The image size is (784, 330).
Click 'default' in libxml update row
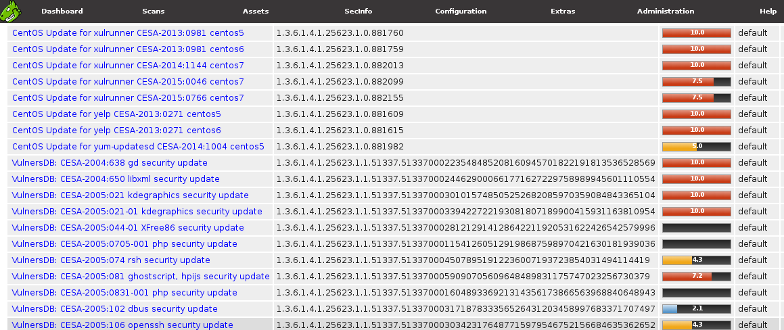(752, 179)
